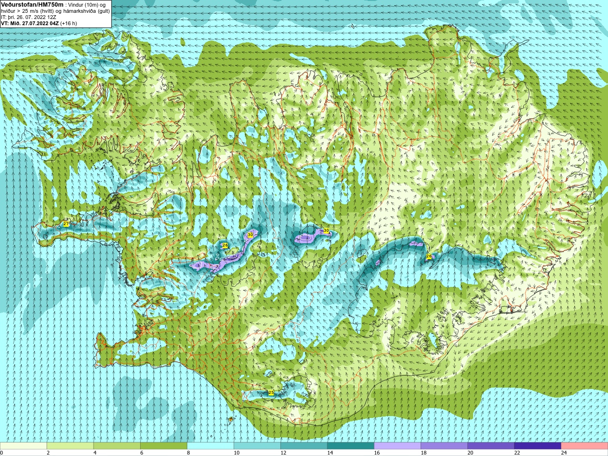Click the dark teal 14–16 m/s legend swatch
Image resolution: width=608 pixels, height=456 pixels.
point(351,446)
